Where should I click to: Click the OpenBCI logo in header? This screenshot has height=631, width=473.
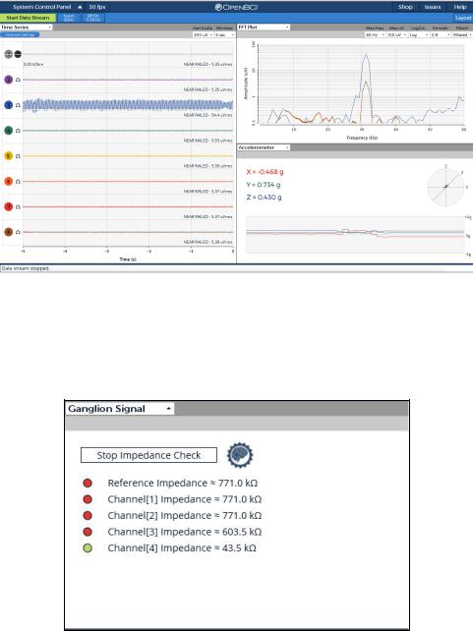coord(236,7)
